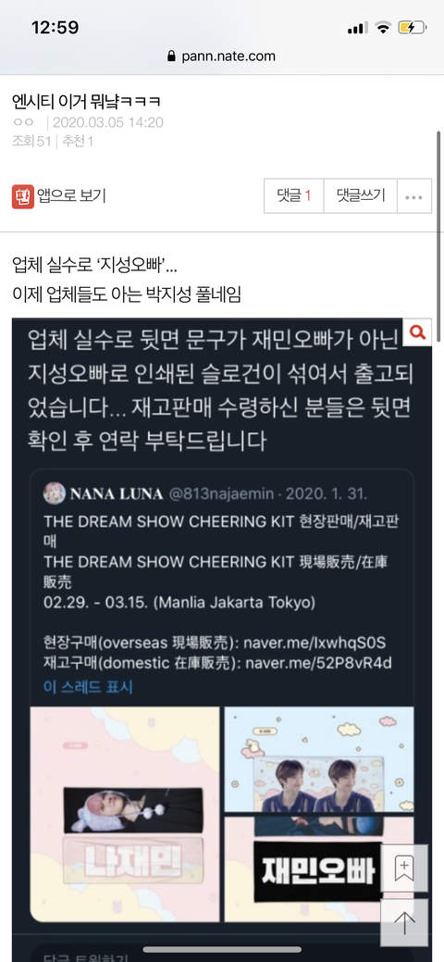
Task: Open the 댓글 1 comments tab
Action: coord(294,196)
